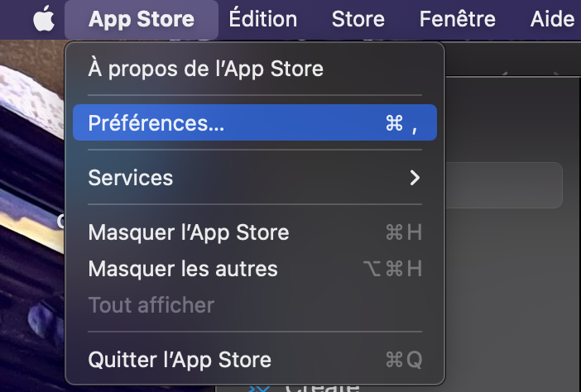581x392 pixels.
Task: Click the greyed-out Tout afficher entry
Action: pyautogui.click(x=151, y=305)
